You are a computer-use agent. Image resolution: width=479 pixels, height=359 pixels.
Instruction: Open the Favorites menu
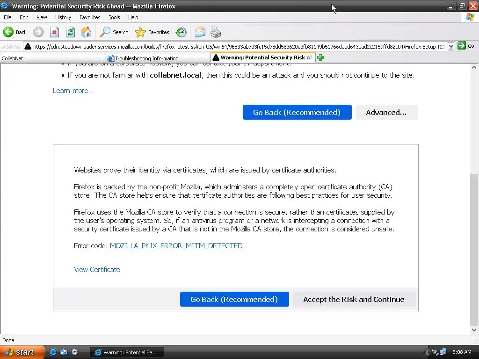[x=89, y=17]
